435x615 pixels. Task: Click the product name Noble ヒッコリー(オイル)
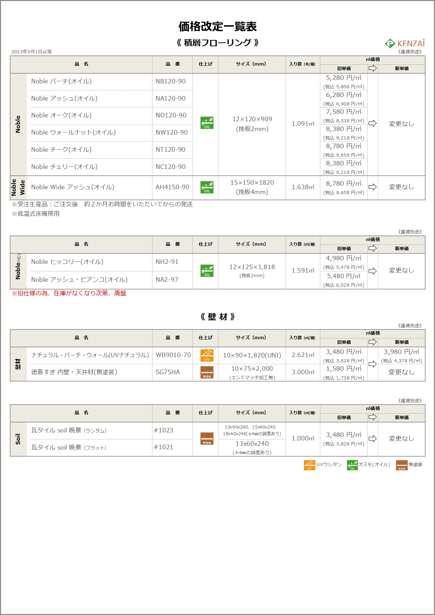point(67,262)
